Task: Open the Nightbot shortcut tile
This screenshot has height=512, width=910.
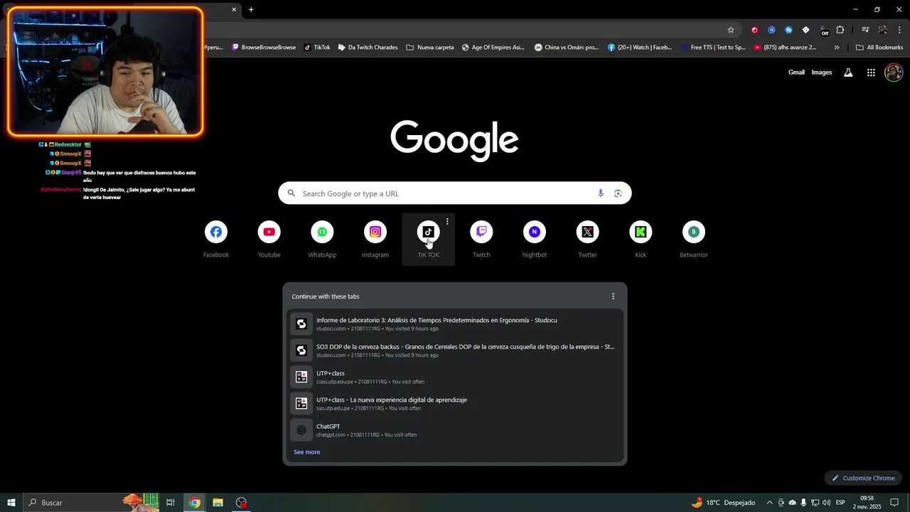Action: point(535,240)
